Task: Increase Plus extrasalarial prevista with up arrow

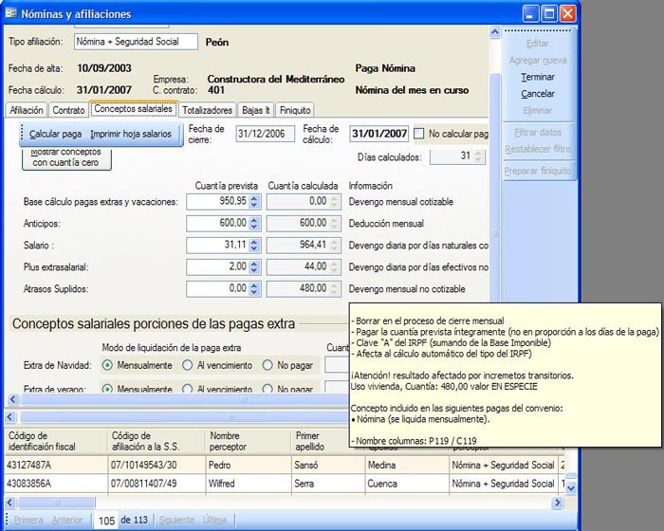Action: [x=253, y=263]
